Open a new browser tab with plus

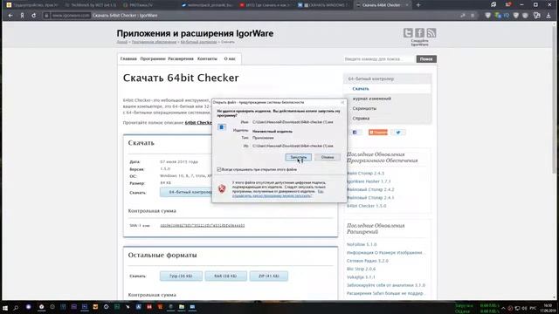(x=418, y=5)
